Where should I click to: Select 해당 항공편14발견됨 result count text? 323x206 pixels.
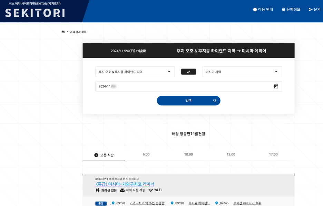point(188,134)
